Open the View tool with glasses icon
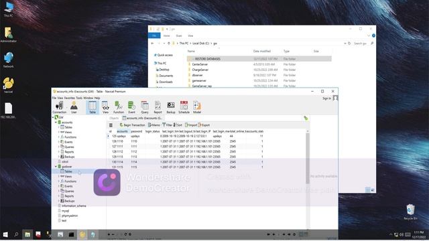Viewport: 429px width, 241px height. tap(105, 107)
